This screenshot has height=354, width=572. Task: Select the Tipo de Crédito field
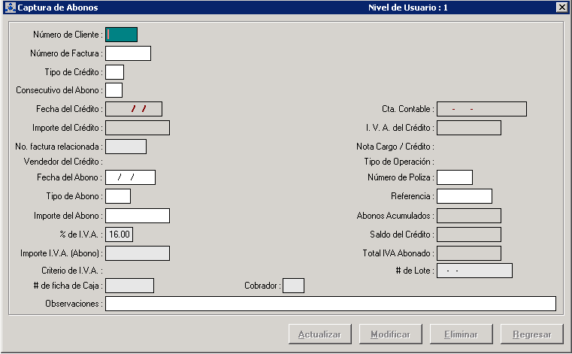[x=114, y=72]
